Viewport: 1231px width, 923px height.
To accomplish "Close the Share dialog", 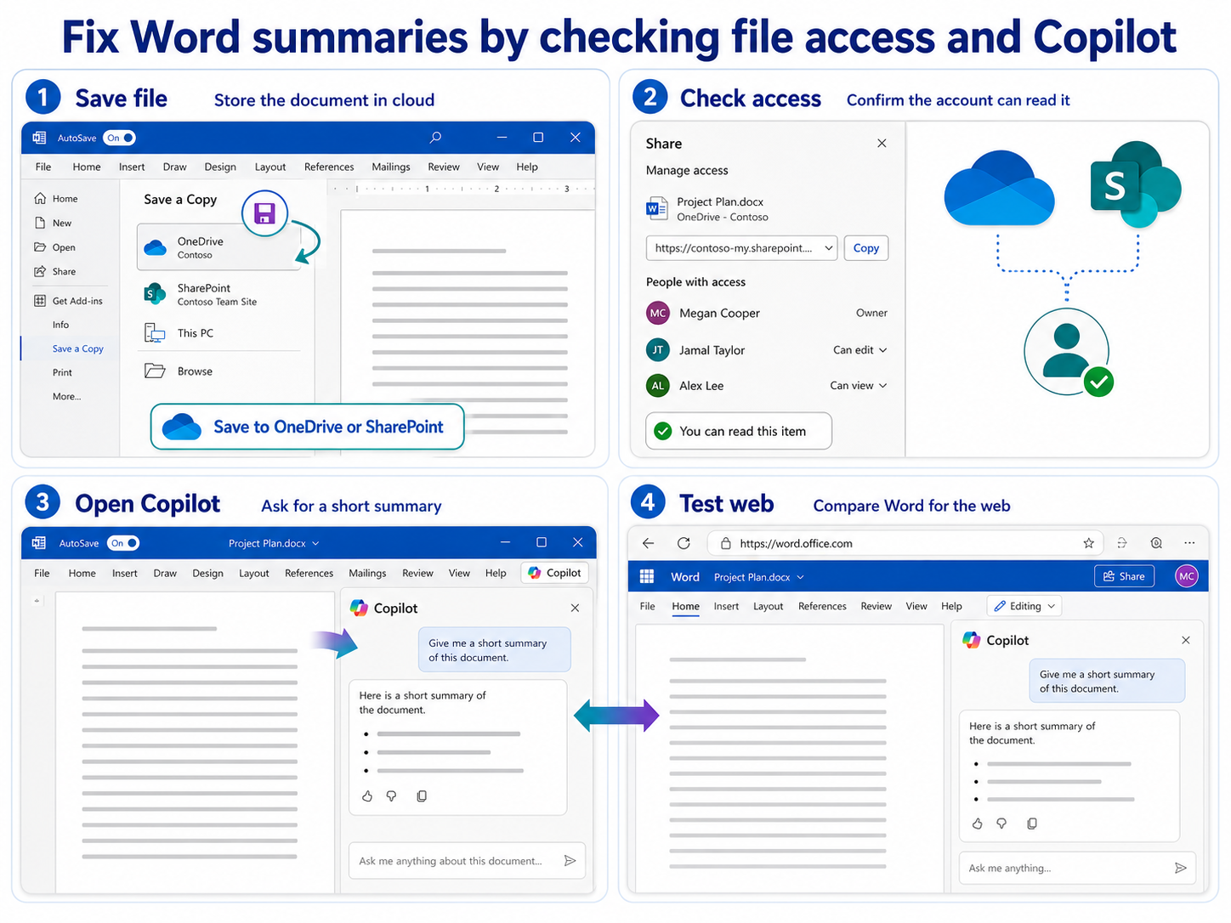I will (x=882, y=143).
